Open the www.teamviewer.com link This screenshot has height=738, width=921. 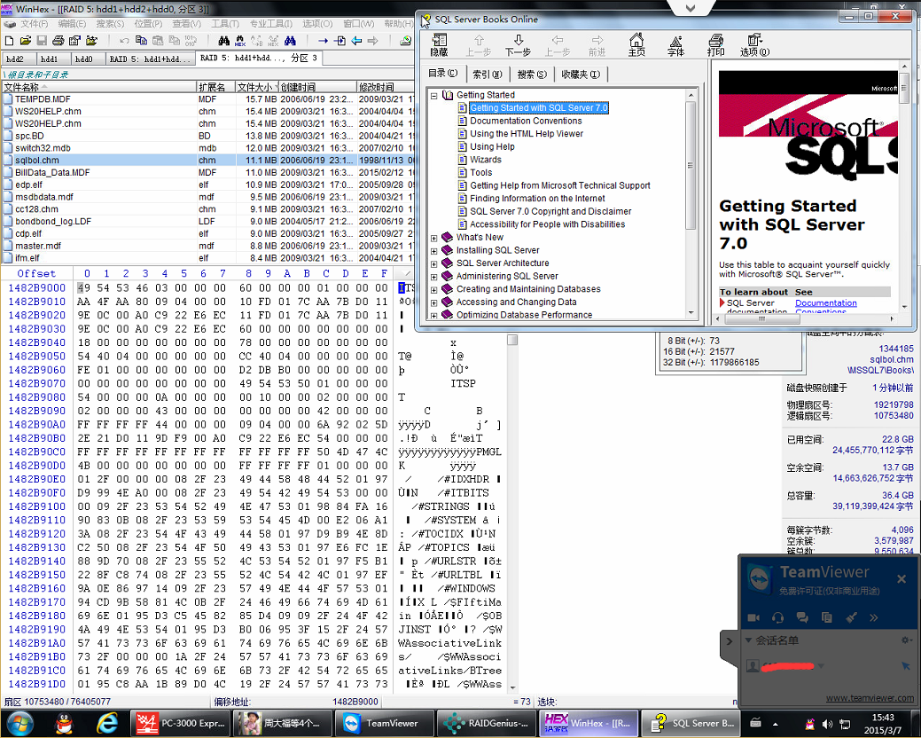pos(870,698)
